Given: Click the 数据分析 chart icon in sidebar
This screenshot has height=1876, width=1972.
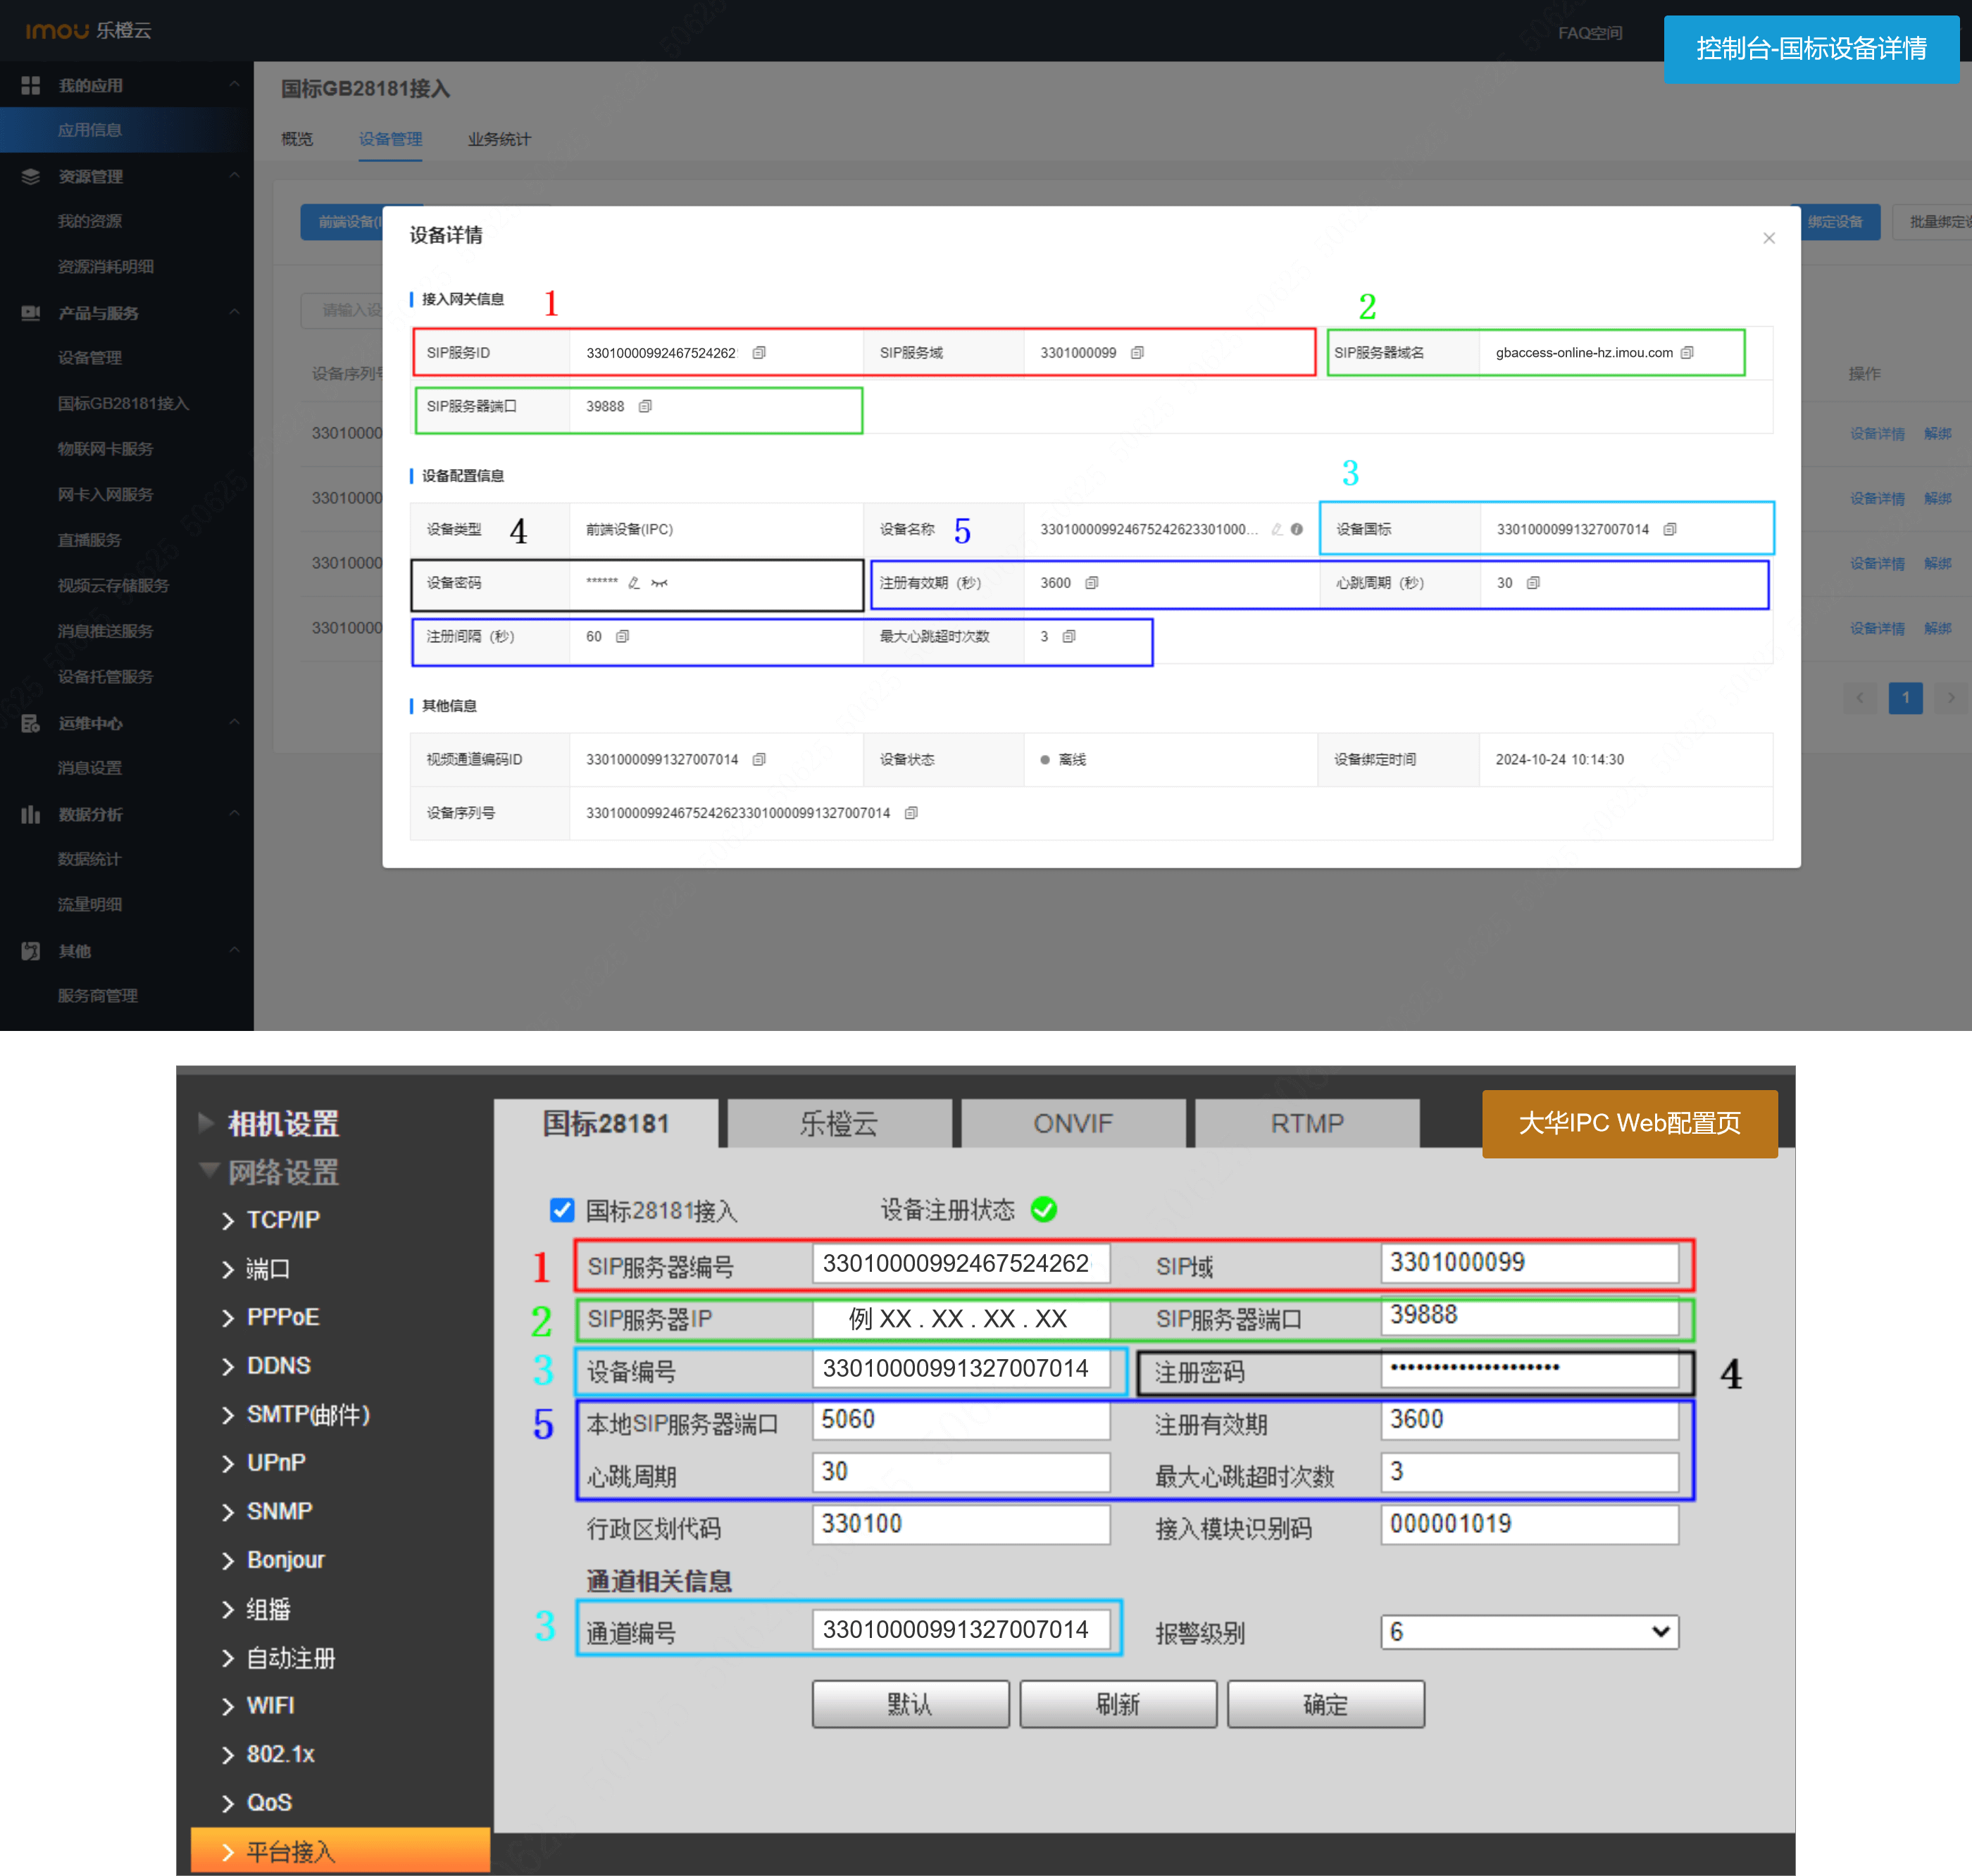Looking at the screenshot, I should (x=31, y=814).
